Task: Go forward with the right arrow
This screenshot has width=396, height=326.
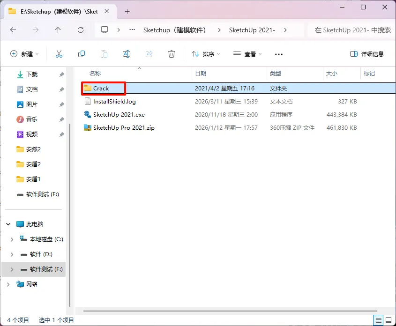Action: pos(36,30)
